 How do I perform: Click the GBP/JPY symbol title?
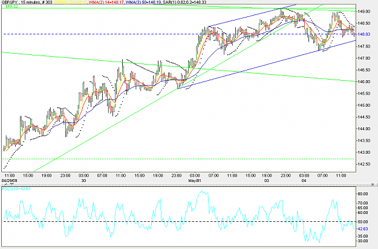9,2
